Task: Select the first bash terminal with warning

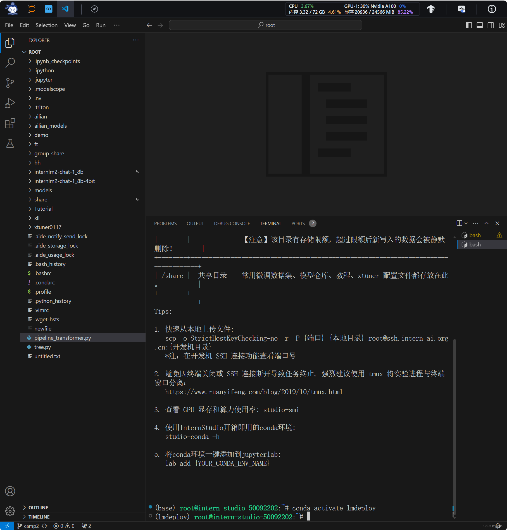Action: coord(482,235)
